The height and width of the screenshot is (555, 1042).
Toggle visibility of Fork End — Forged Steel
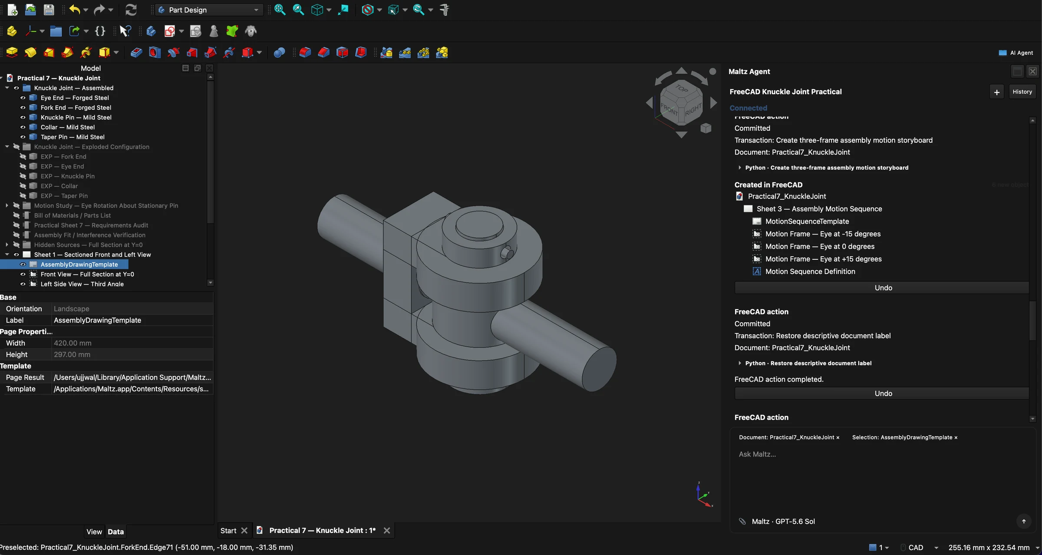click(x=23, y=107)
